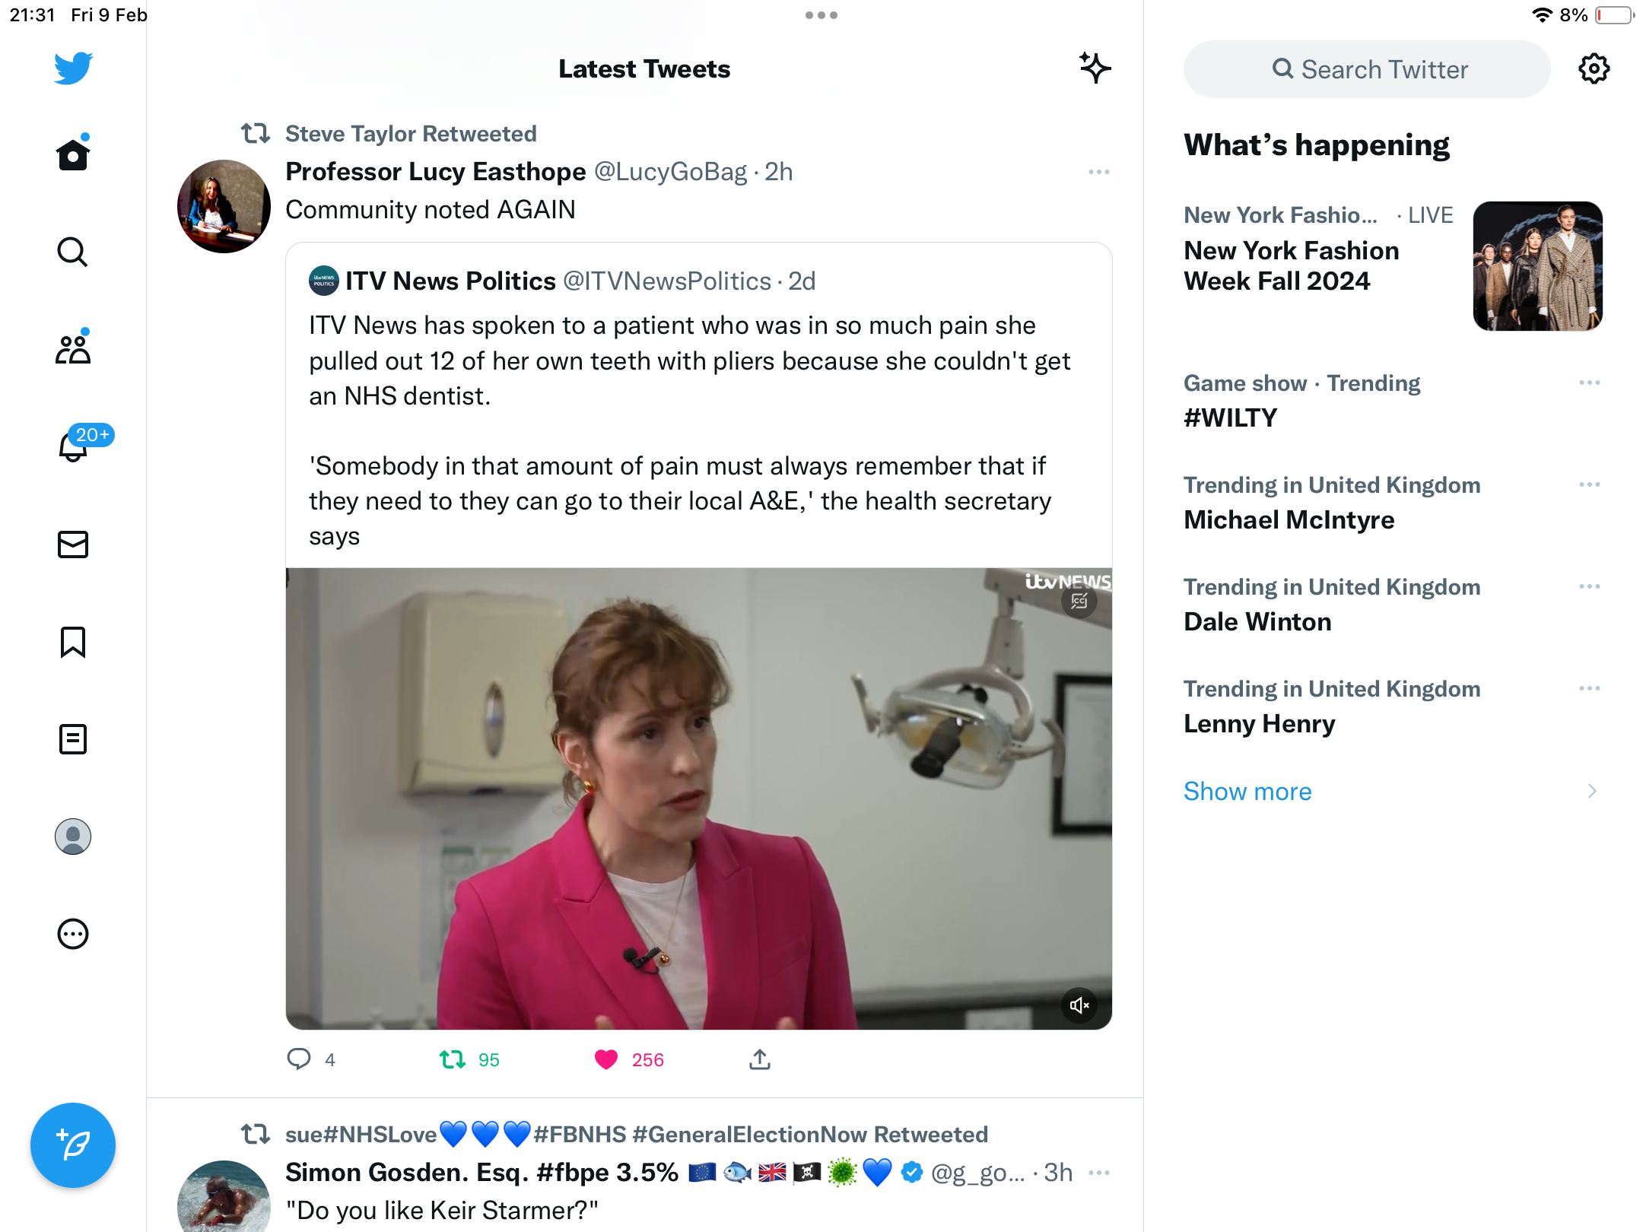Share Lucy Easthope's tweet
This screenshot has width=1643, height=1232.
click(760, 1059)
